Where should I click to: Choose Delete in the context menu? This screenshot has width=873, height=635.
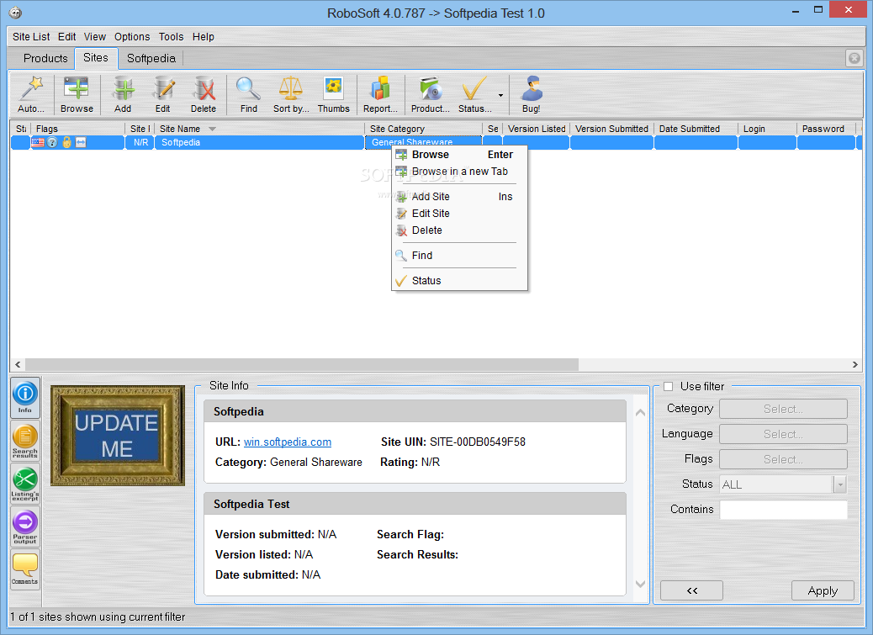460,230
